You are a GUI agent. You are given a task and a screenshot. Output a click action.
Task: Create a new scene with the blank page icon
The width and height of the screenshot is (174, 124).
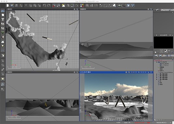[x=7, y=5]
